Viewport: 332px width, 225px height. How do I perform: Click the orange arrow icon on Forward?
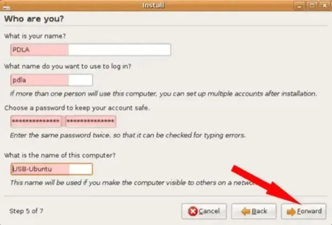tap(291, 212)
